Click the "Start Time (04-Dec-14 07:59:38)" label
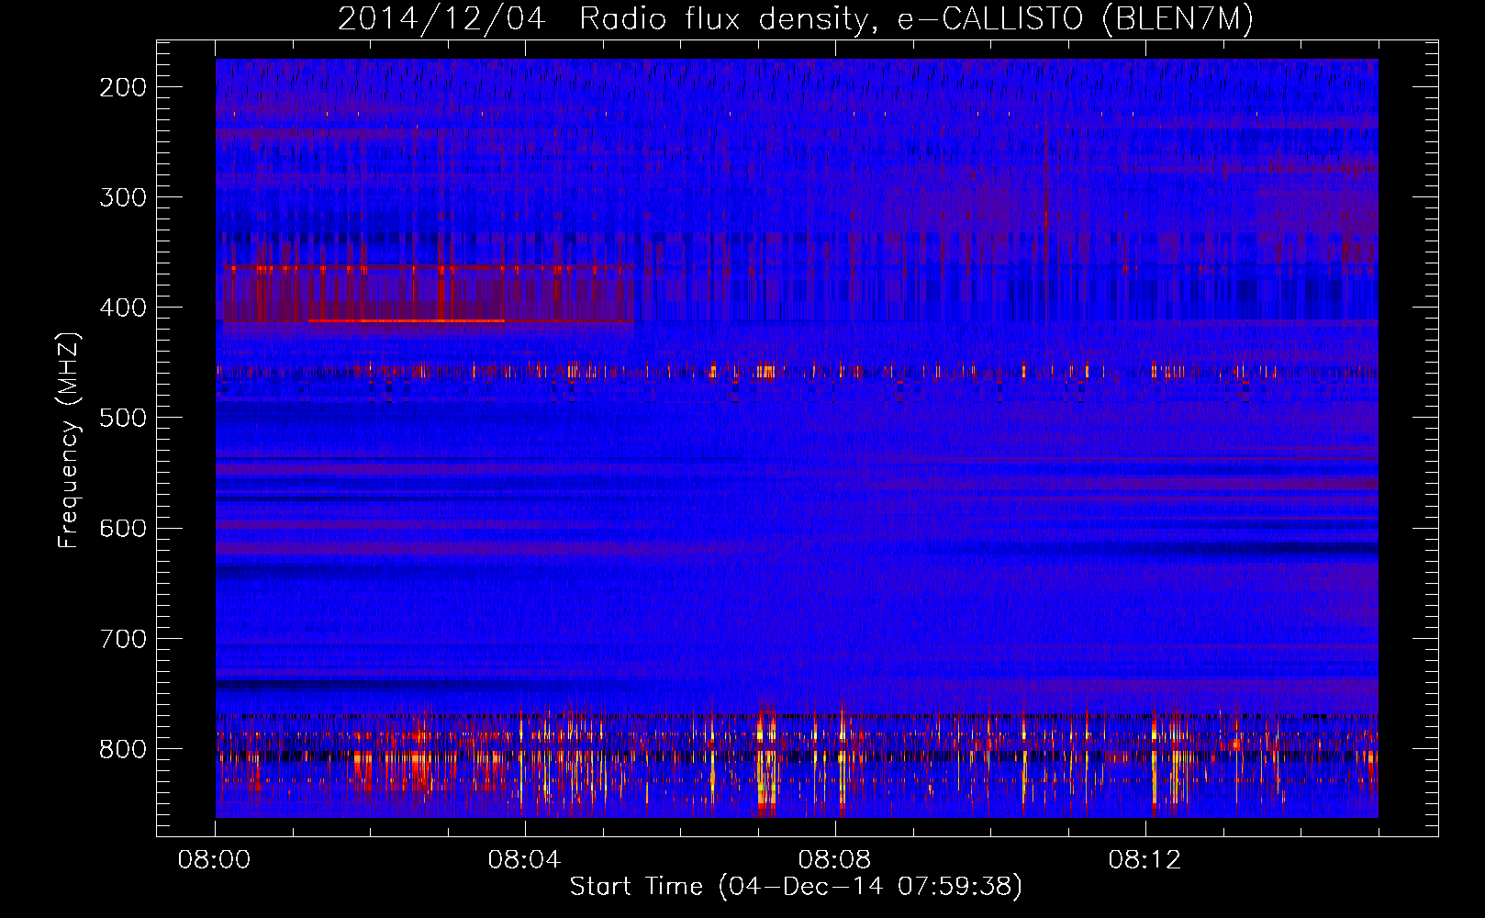Viewport: 1485px width, 918px height. (796, 887)
